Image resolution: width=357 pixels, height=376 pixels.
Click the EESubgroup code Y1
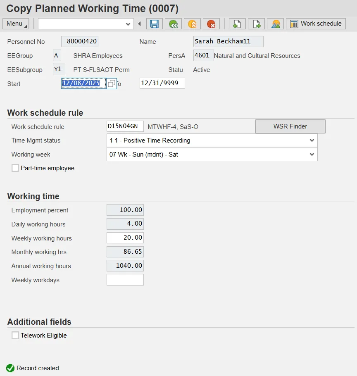[x=59, y=69]
